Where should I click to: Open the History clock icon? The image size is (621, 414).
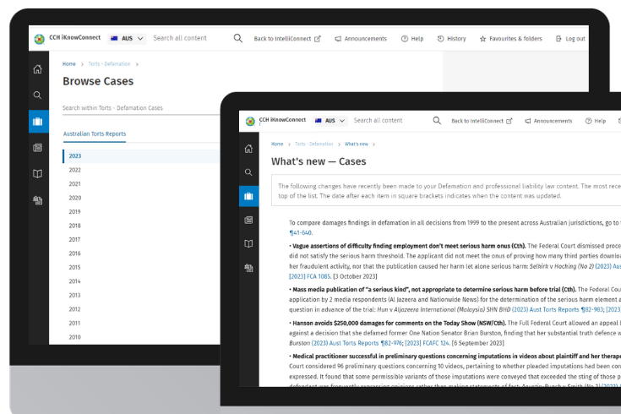440,39
